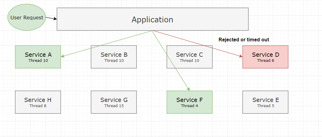Select the Service H box
Image resolution: width=322 pixels, height=137 pixels.
point(38,102)
